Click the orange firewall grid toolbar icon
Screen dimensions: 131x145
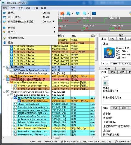[x=62, y=13]
